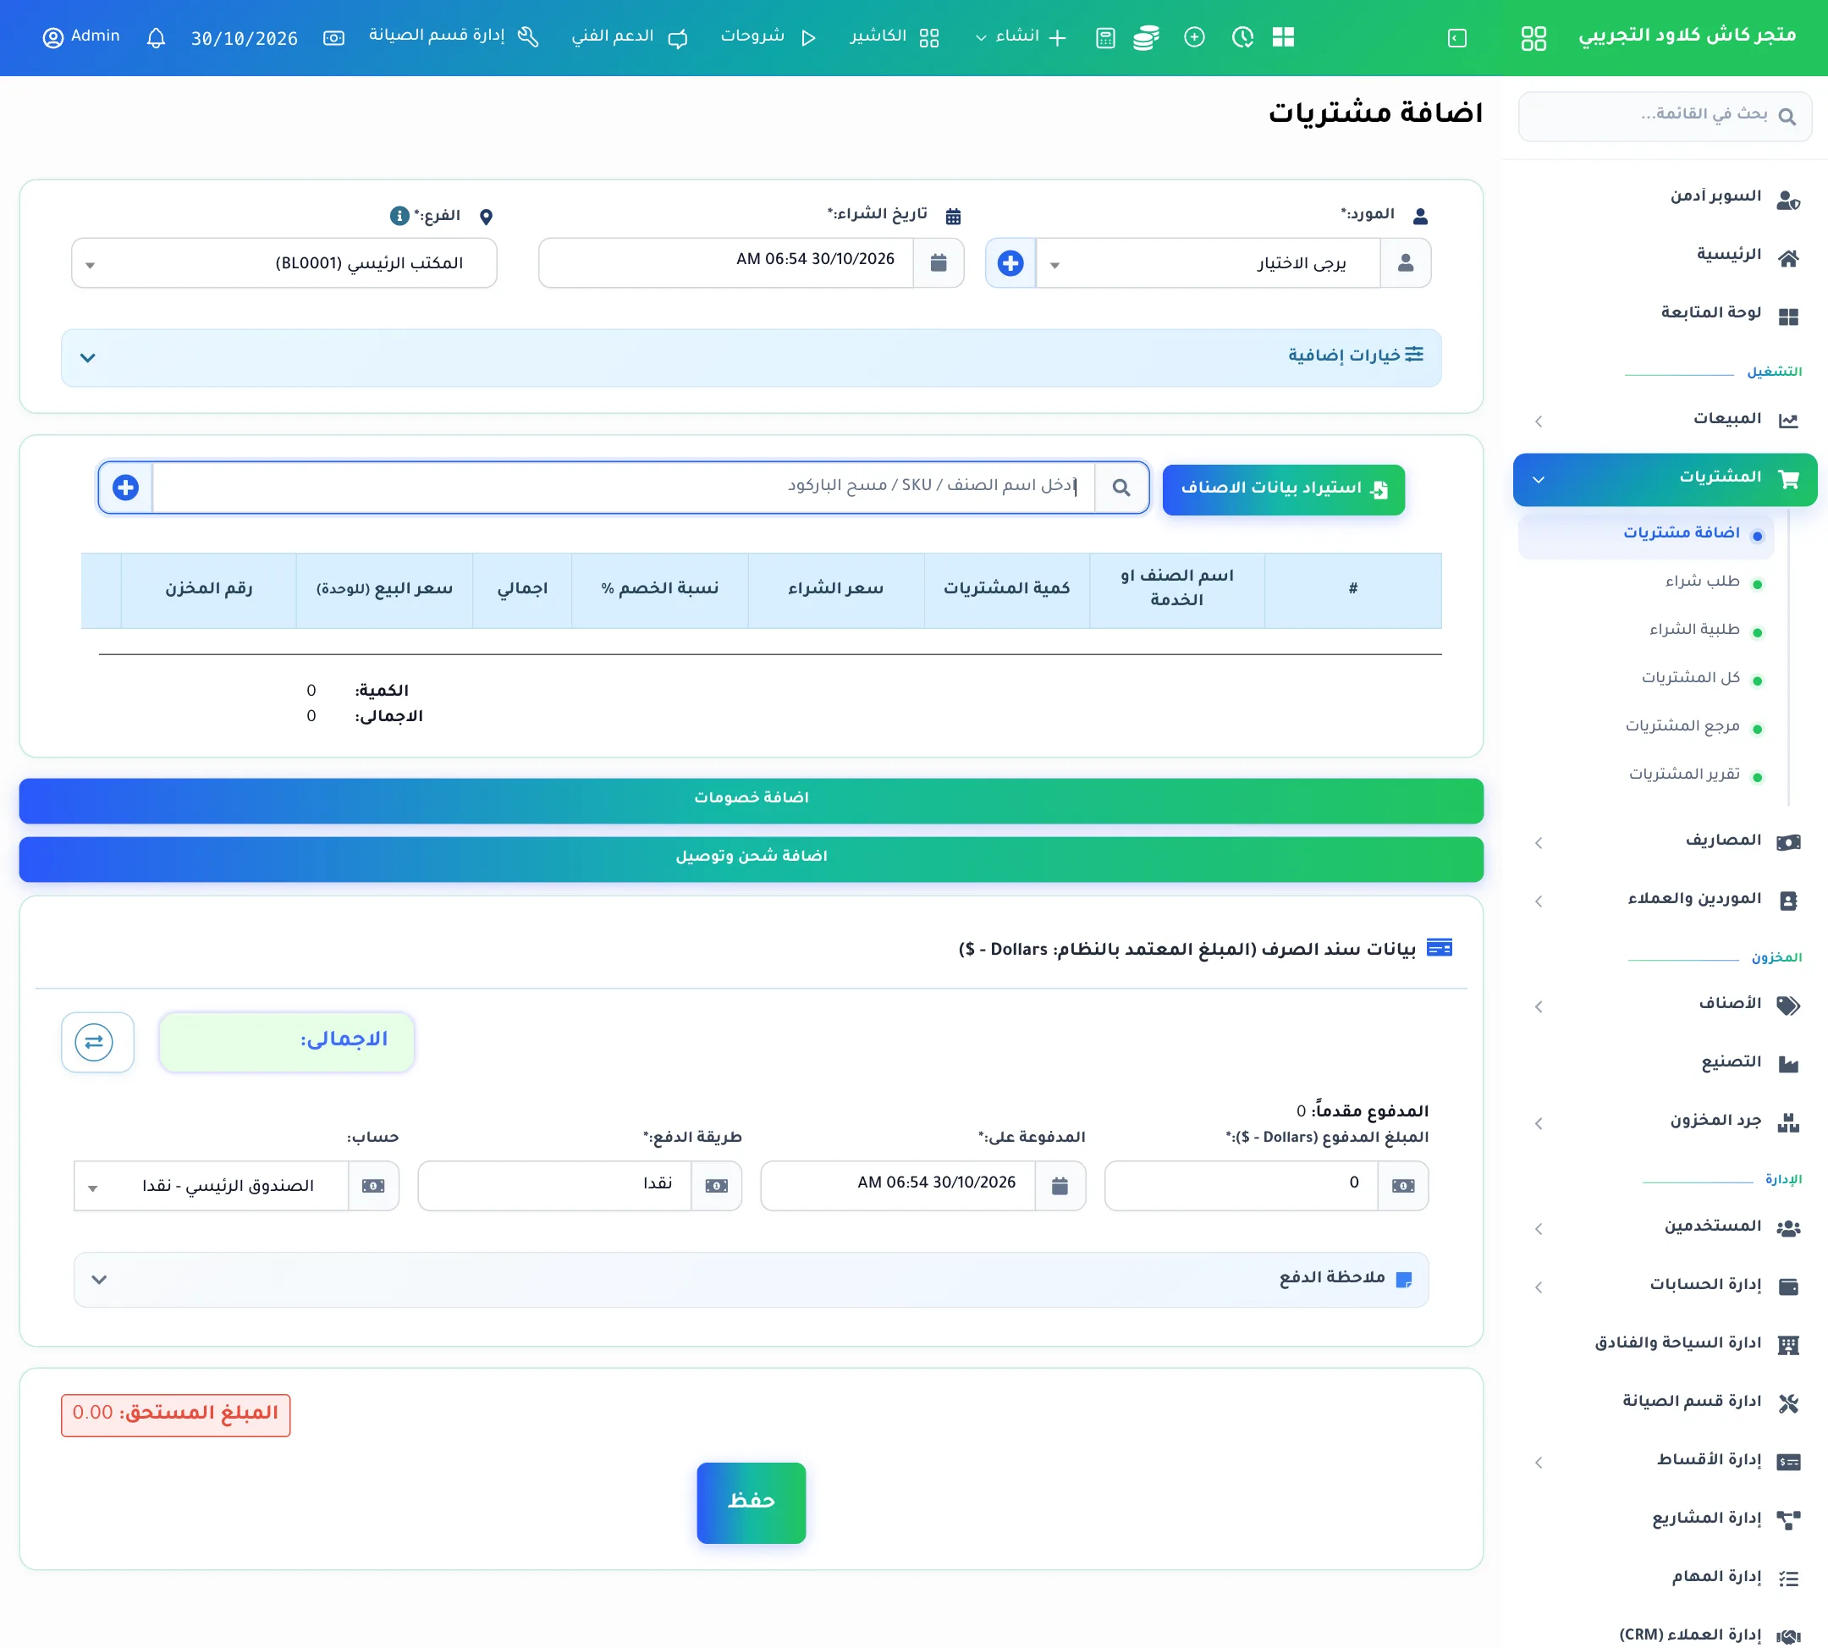The image size is (1828, 1648).
Task: Open the انشاء create dropdown menu
Action: (x=1021, y=37)
